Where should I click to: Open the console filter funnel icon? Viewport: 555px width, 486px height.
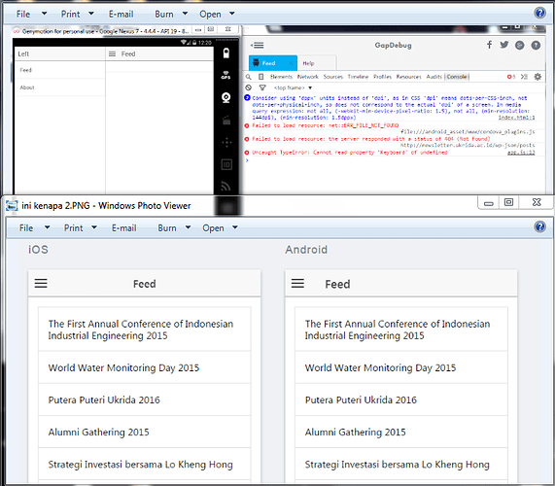coord(262,87)
